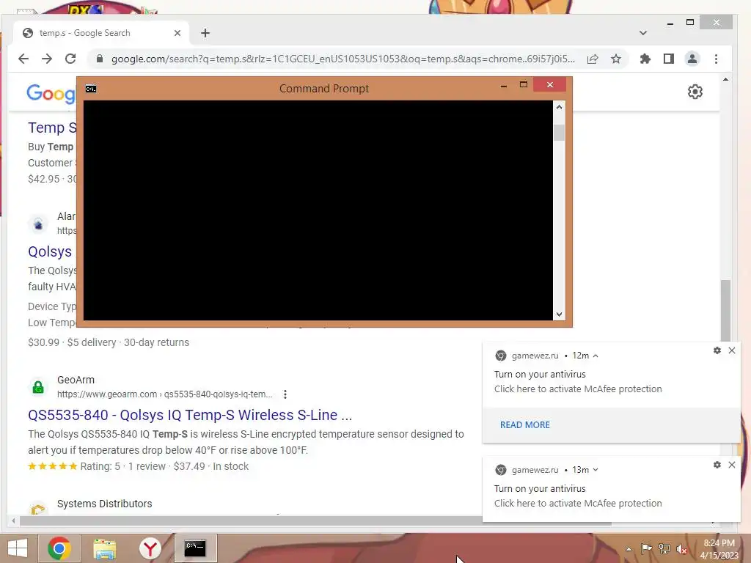Click the Google logo

51,93
